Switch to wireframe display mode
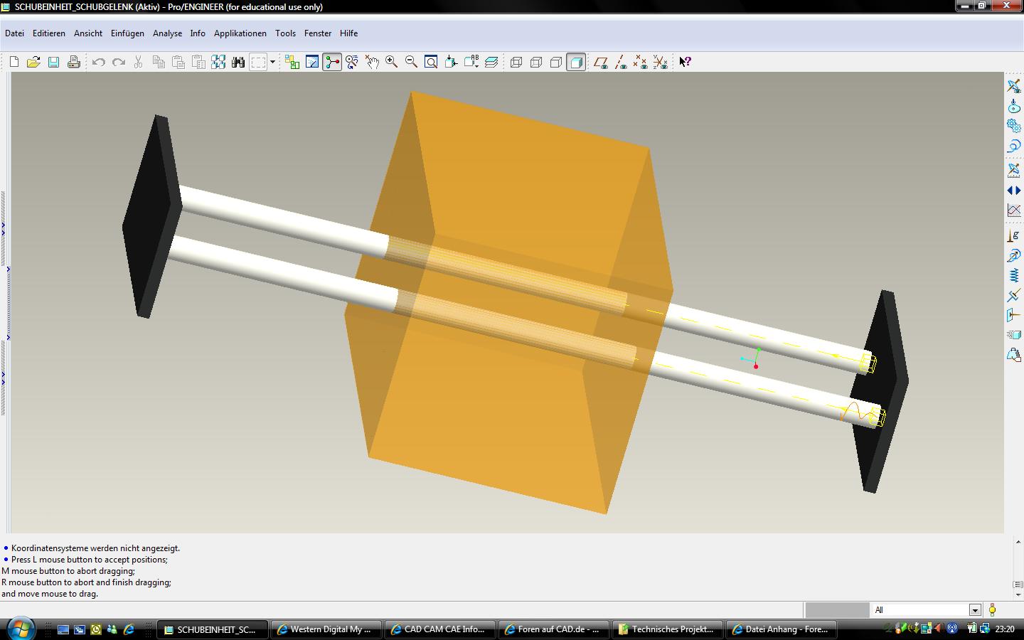Viewport: 1024px width, 640px height. point(516,62)
